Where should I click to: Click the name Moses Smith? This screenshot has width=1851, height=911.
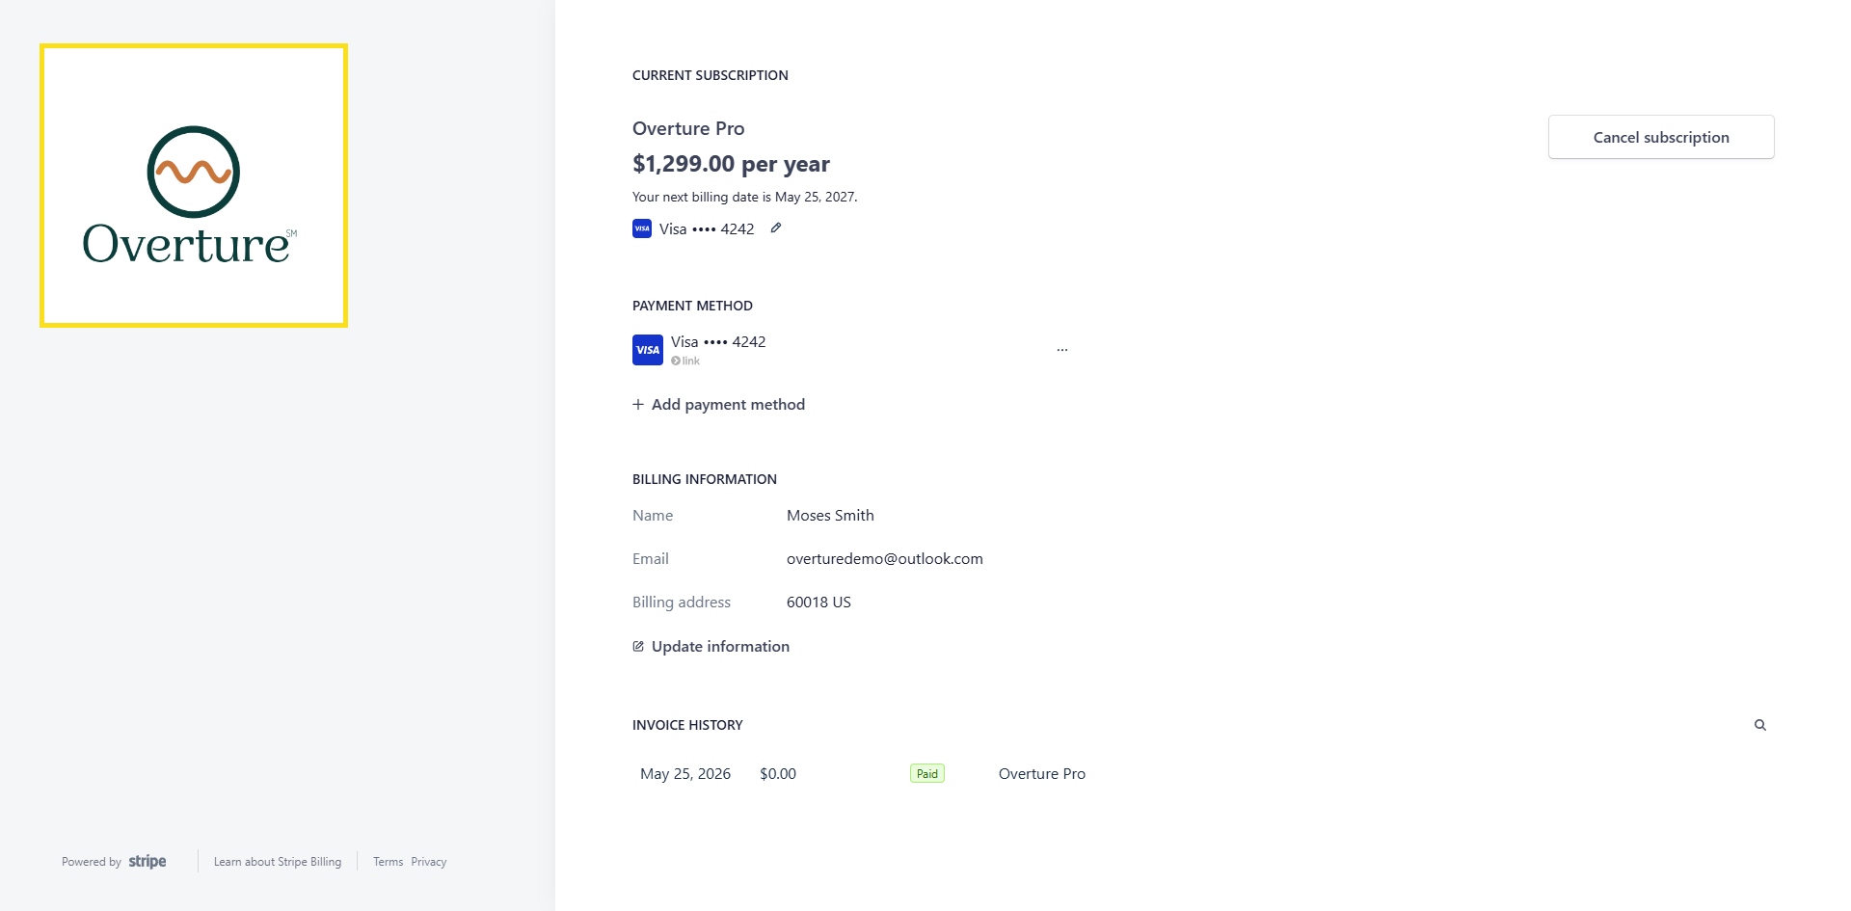pos(830,516)
